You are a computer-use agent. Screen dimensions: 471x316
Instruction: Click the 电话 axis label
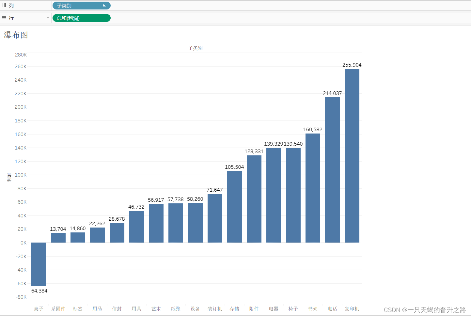click(x=332, y=308)
